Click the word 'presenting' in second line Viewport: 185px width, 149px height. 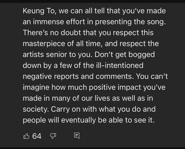coord(113,22)
